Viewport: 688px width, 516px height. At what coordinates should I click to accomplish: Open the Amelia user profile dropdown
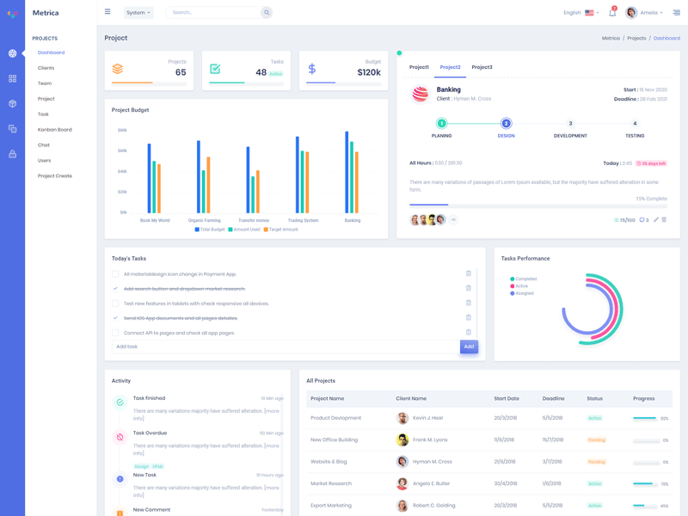click(644, 13)
